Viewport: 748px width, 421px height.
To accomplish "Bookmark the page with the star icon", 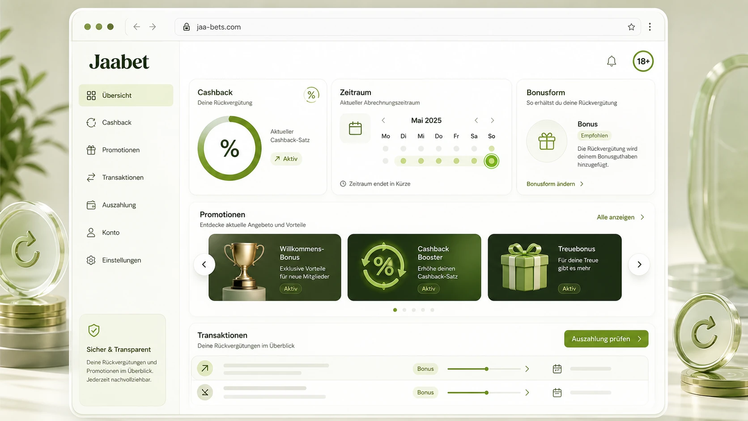I will pos(631,27).
